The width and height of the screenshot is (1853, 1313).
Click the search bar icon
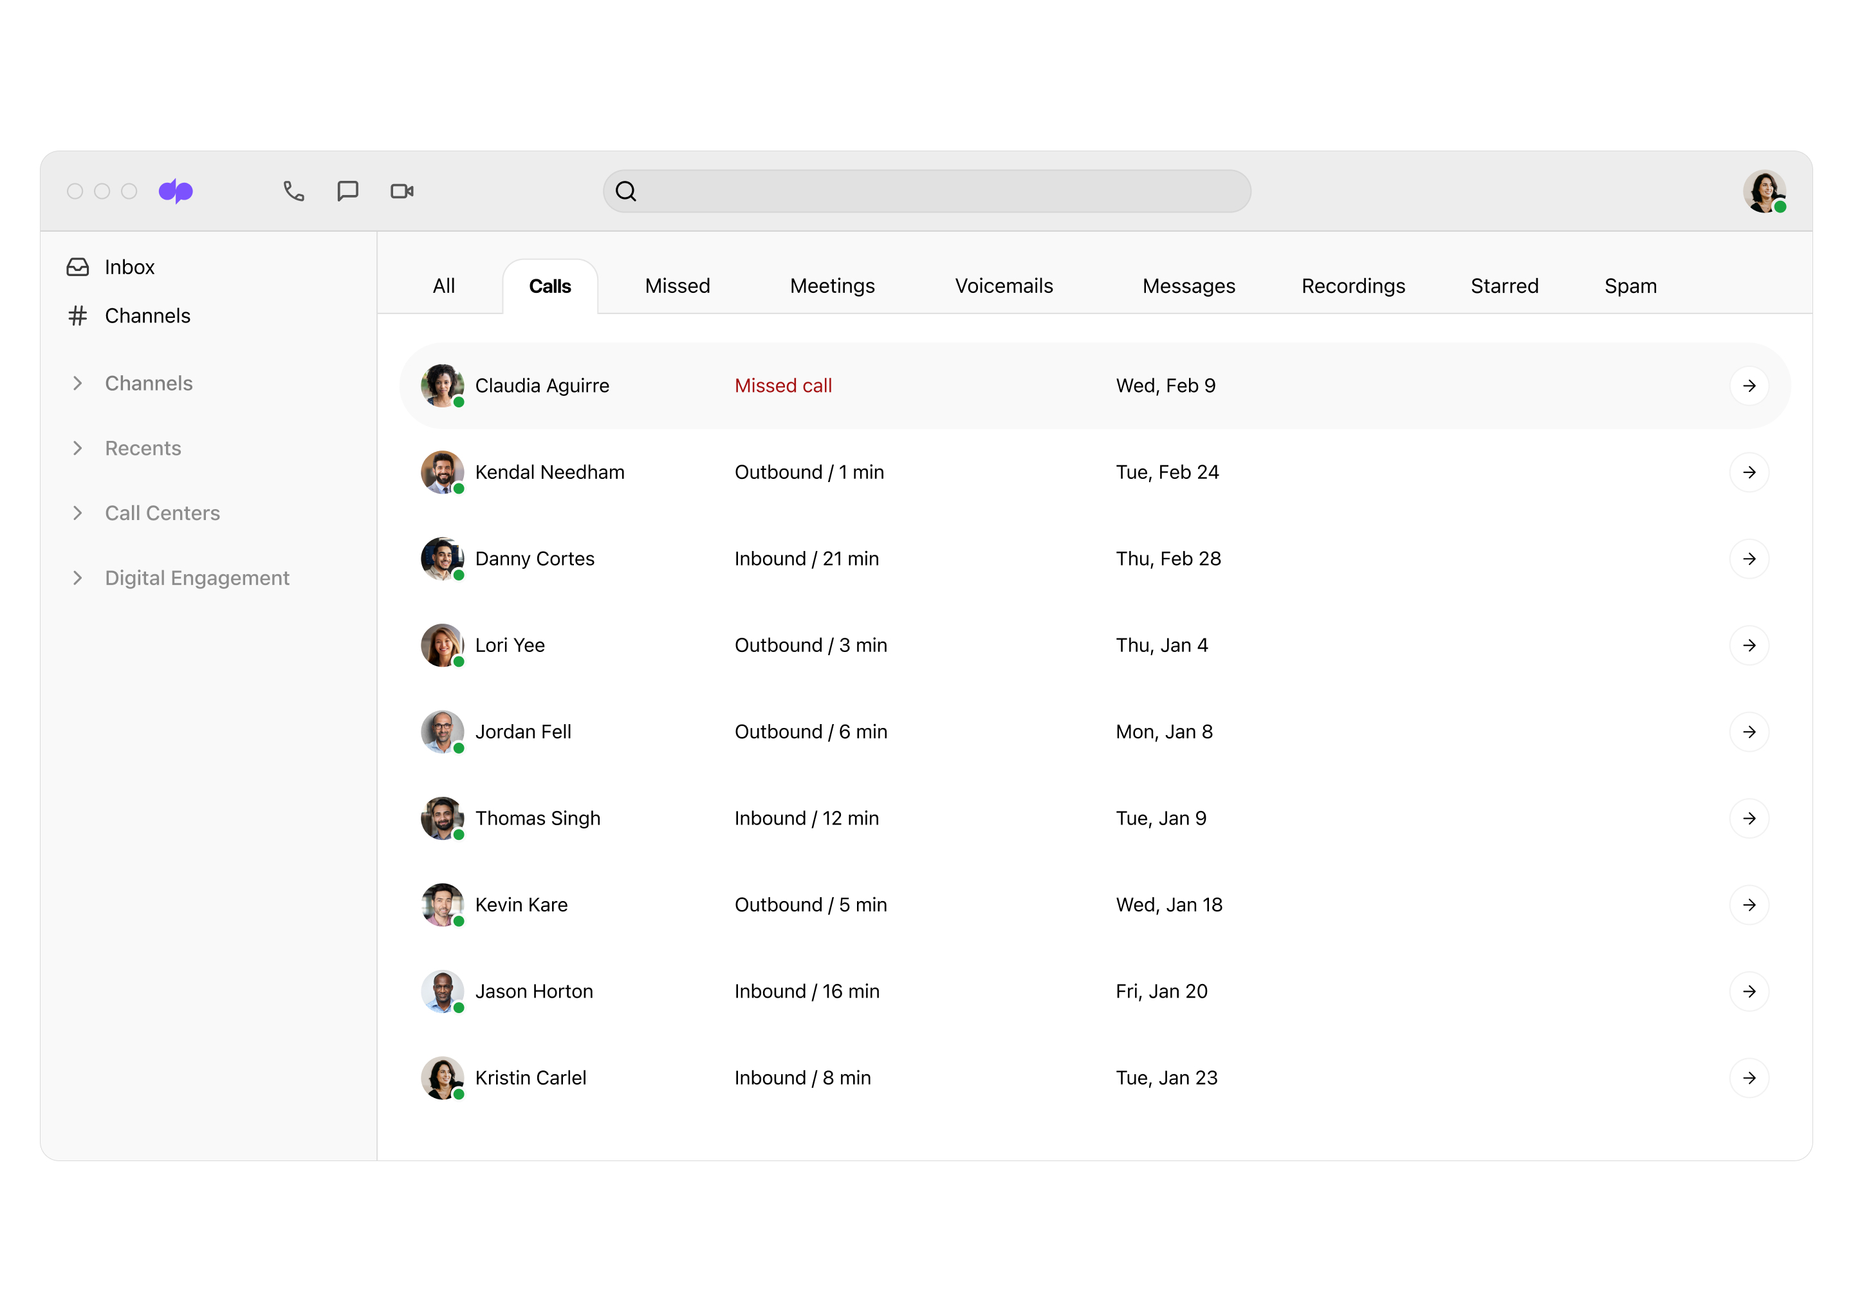coord(626,192)
